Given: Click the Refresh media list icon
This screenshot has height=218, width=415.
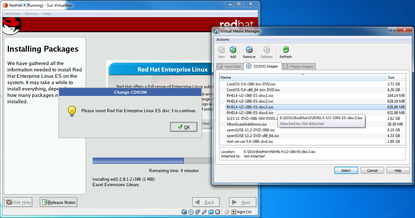Looking at the screenshot, I should click(x=286, y=50).
